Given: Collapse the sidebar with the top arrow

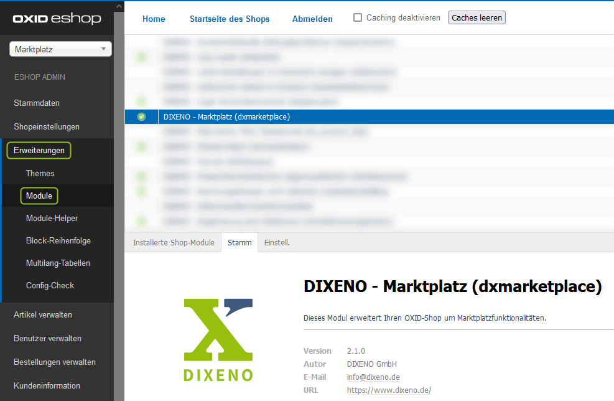Looking at the screenshot, I should coord(119,6).
